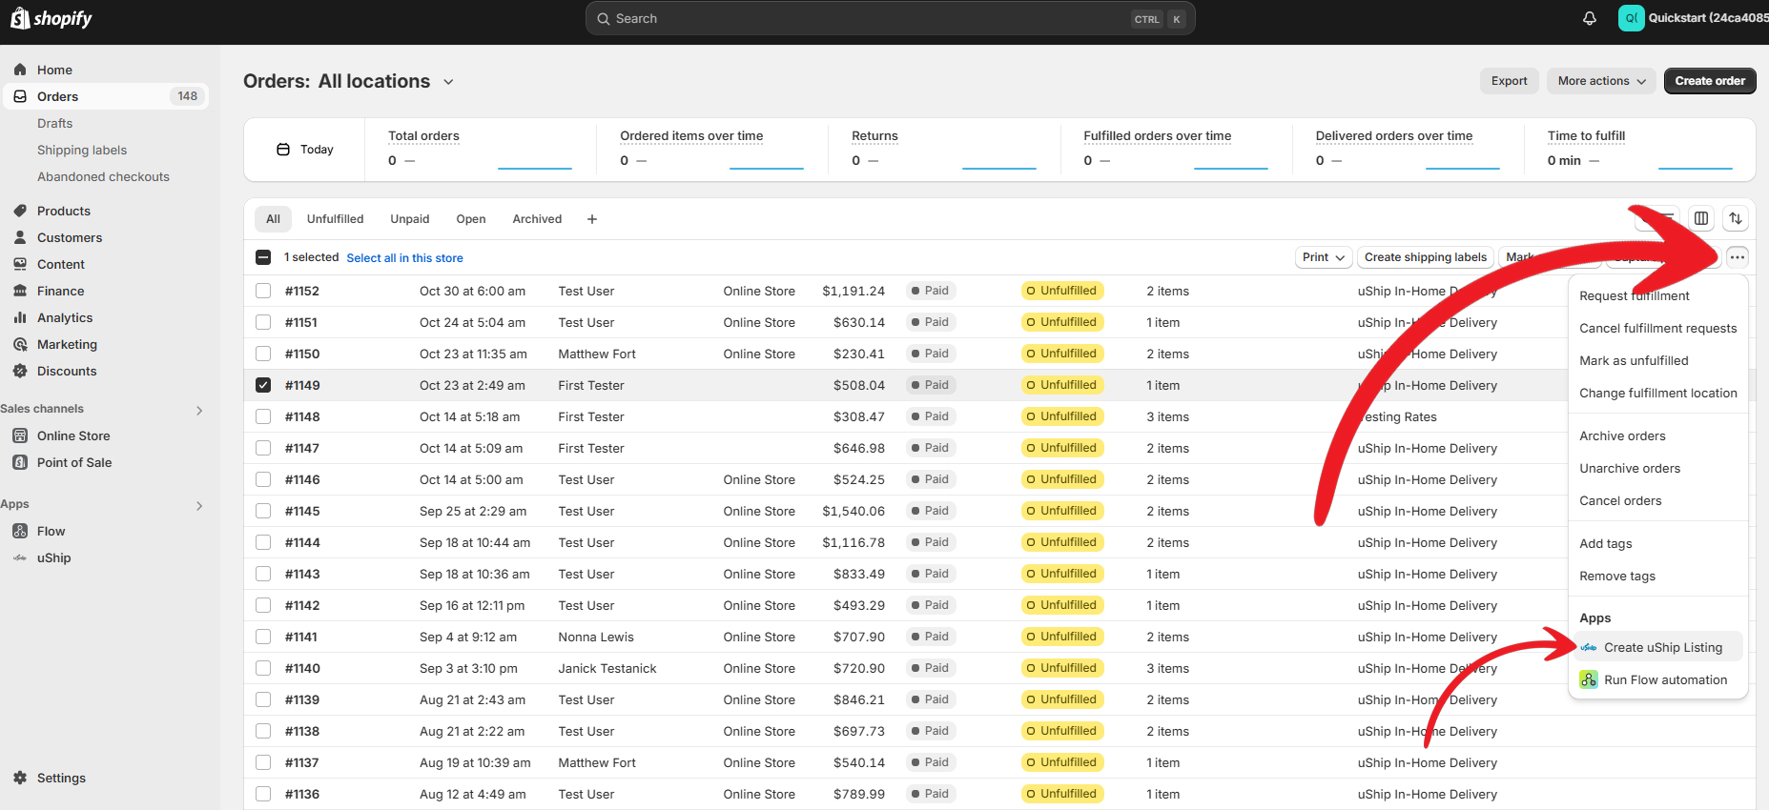1769x810 pixels.
Task: Select checkbox for order #1148
Action: pos(263,416)
